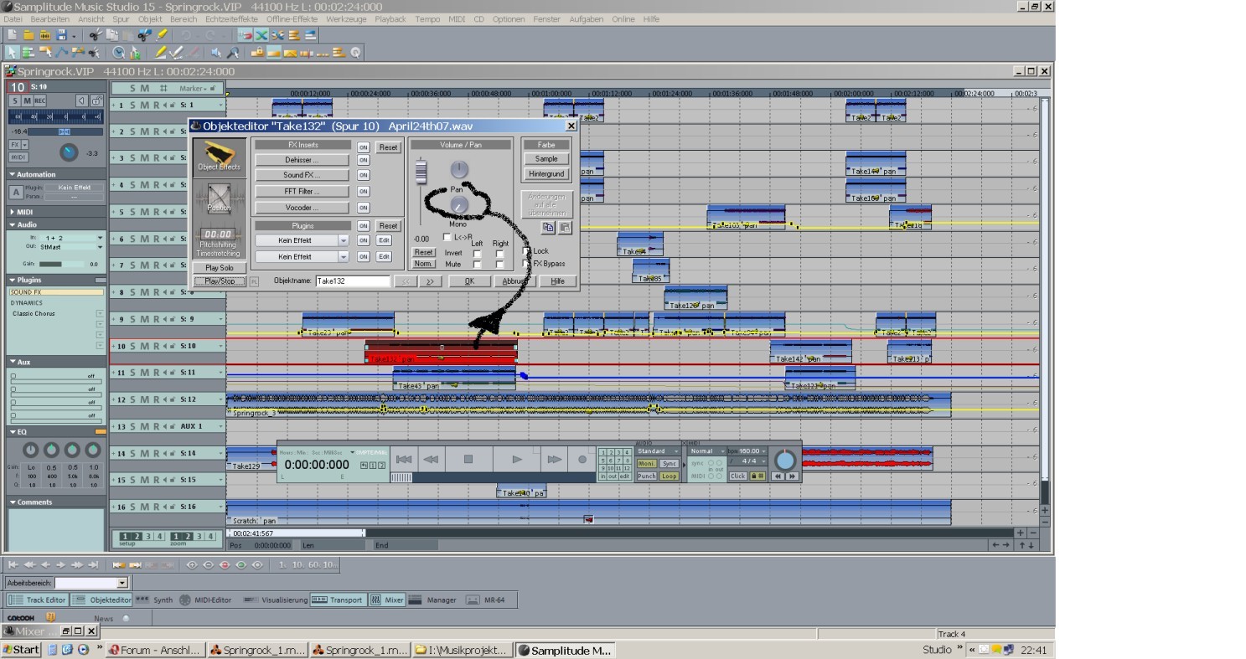This screenshot has width=1246, height=659.
Task: Toggle the magnet snap icon in toolbar
Action: coord(245,35)
